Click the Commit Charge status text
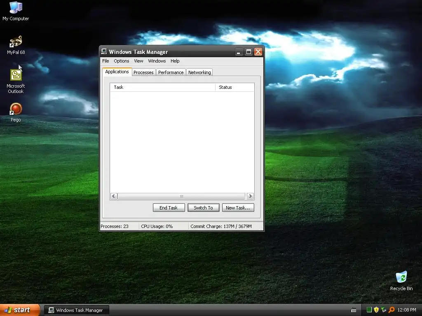Screen dimensions: 422x316 coord(221,227)
